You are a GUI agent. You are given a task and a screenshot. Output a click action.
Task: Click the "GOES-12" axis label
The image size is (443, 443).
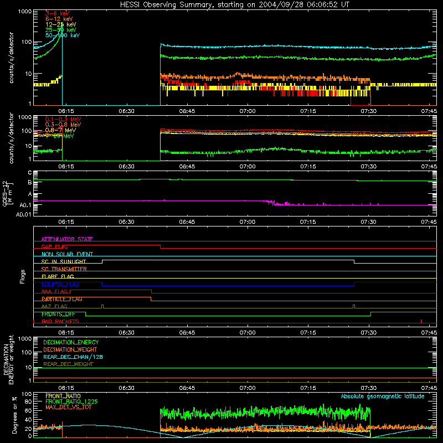pos(5,193)
